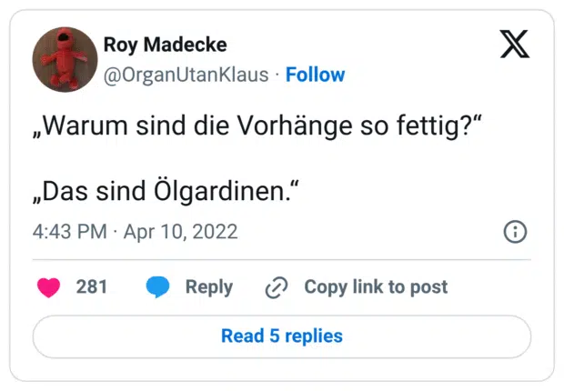This screenshot has height=391, width=564.
Task: Open Roy Madecke's profile picture
Action: (x=65, y=58)
